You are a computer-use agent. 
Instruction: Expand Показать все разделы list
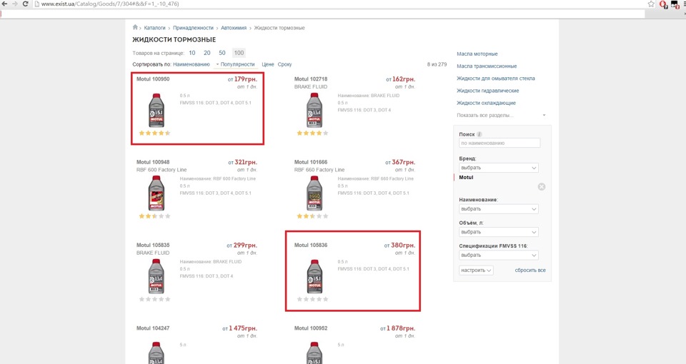[x=501, y=116]
